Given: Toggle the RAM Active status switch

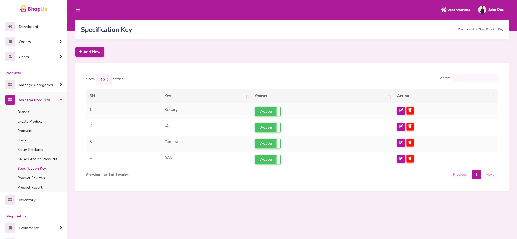Looking at the screenshot, I should coord(267,160).
